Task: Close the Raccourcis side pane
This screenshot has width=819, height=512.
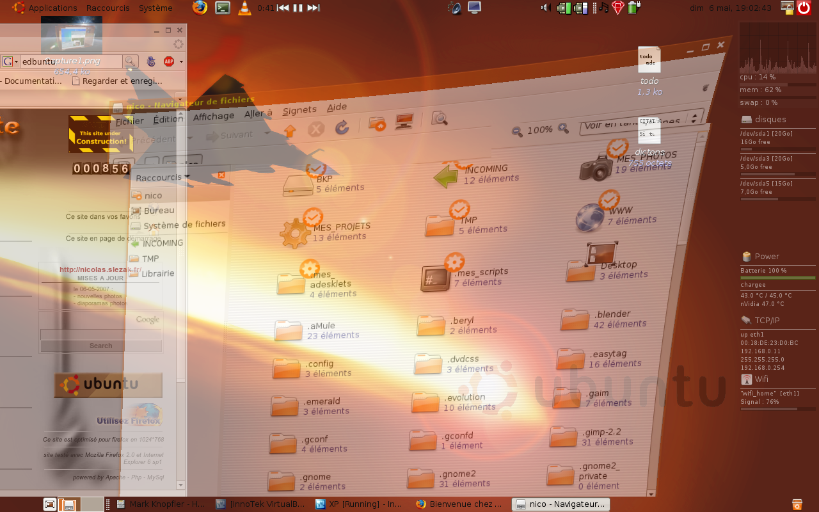Action: [x=221, y=175]
